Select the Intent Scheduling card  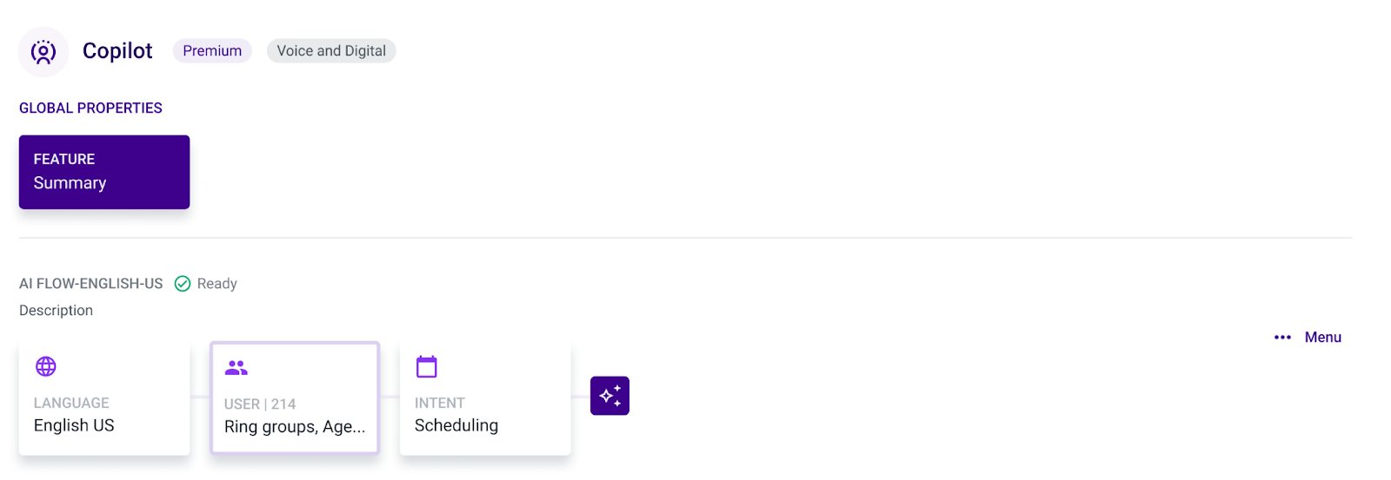485,398
